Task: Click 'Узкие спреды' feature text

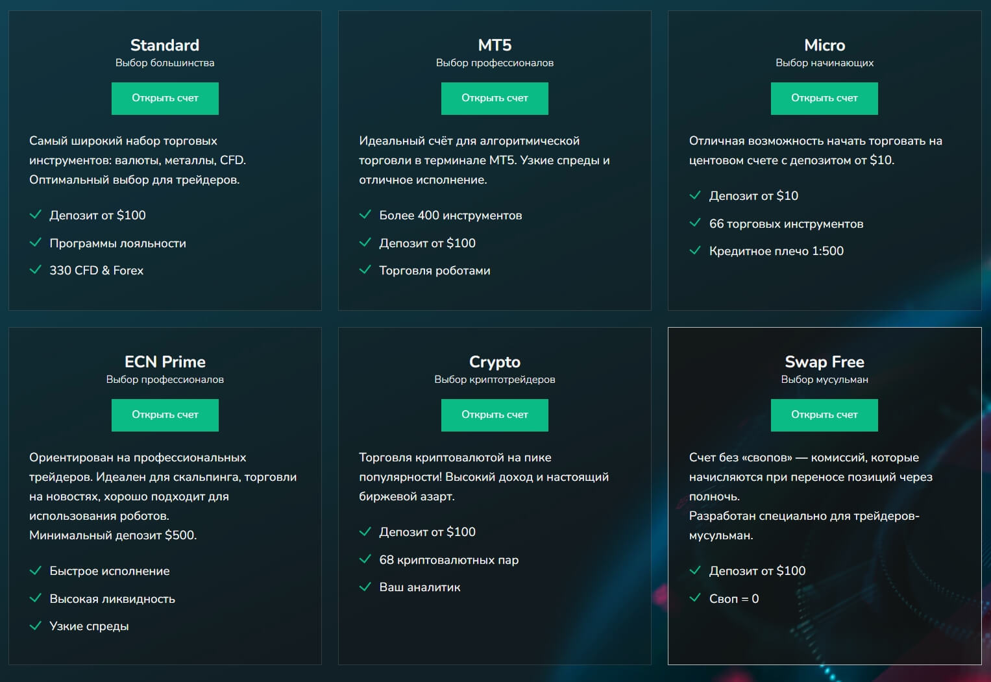Action: pyautogui.click(x=89, y=626)
